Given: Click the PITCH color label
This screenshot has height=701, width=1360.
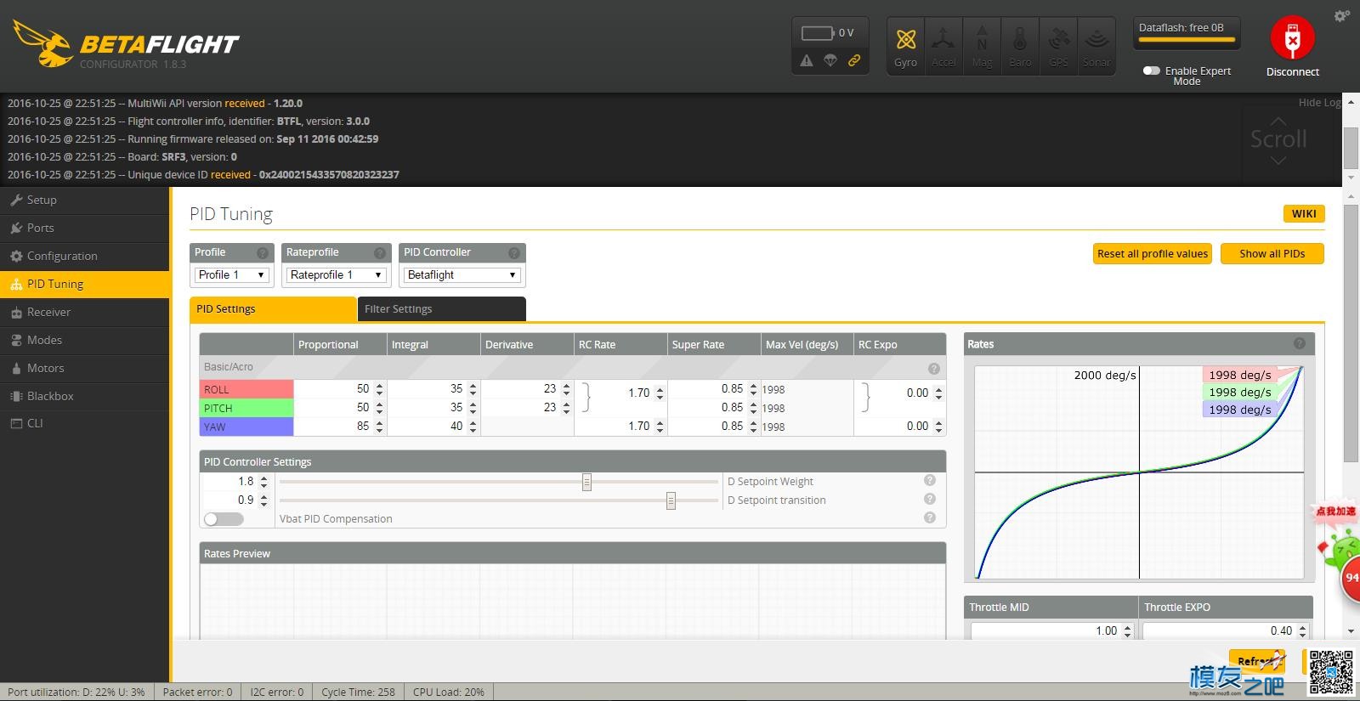Looking at the screenshot, I should point(246,408).
